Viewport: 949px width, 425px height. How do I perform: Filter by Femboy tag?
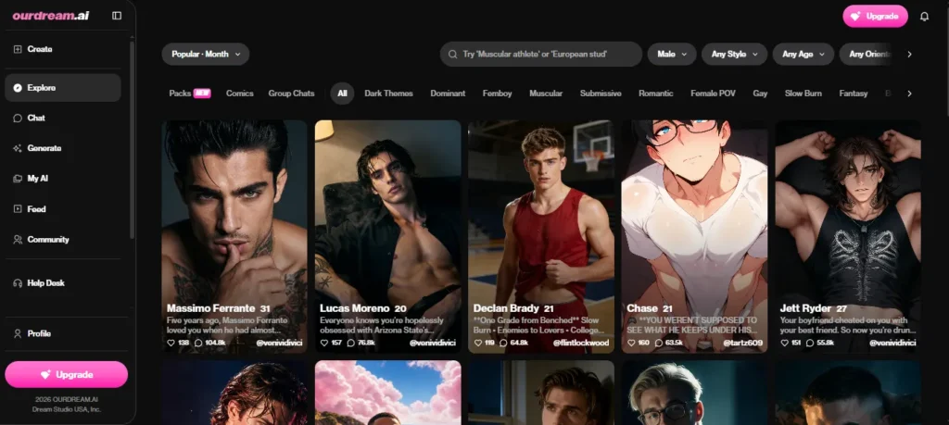pos(498,94)
